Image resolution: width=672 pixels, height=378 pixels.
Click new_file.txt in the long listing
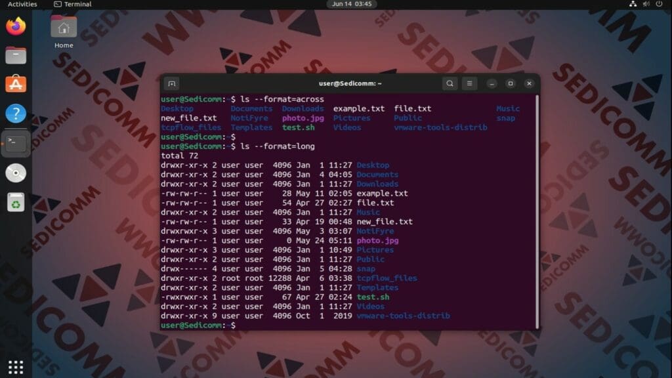click(385, 222)
